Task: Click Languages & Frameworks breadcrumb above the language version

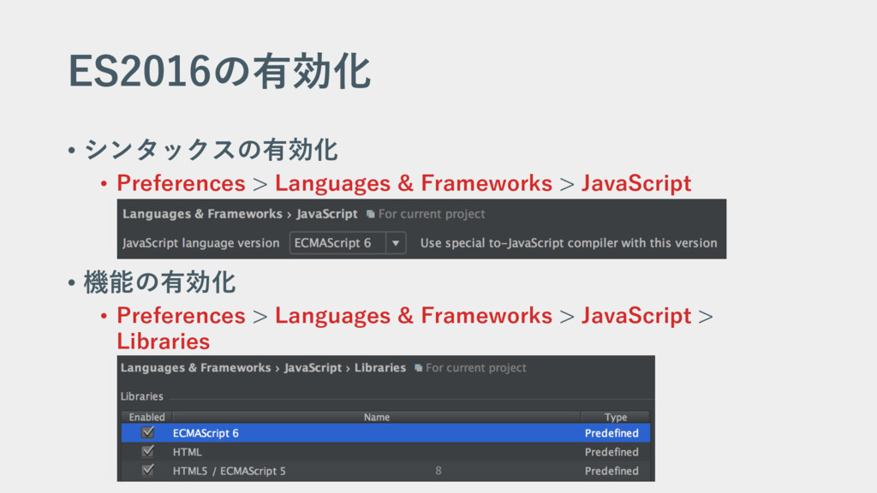Action: 202,214
